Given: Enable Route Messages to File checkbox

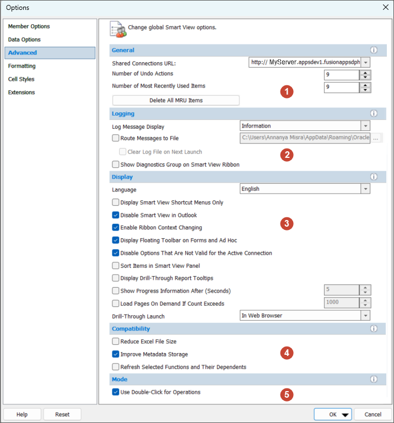Looking at the screenshot, I should [116, 138].
